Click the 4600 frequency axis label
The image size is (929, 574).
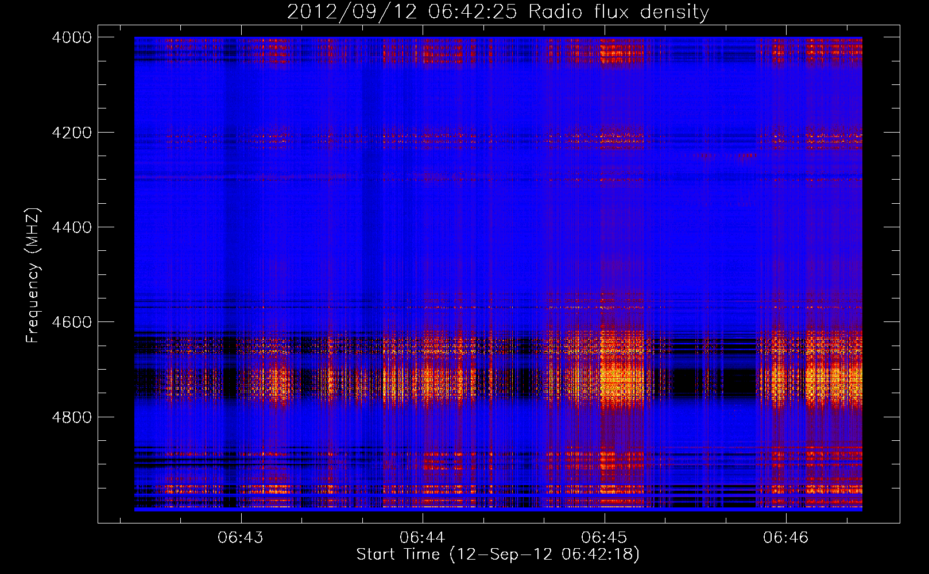tap(72, 322)
